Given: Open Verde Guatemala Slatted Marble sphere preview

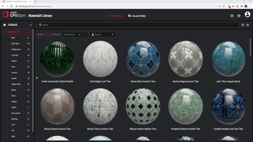Looking at the screenshot, I should coord(57,59).
